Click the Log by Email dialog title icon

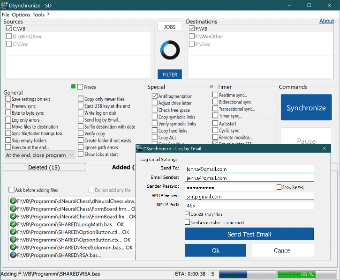(139, 148)
